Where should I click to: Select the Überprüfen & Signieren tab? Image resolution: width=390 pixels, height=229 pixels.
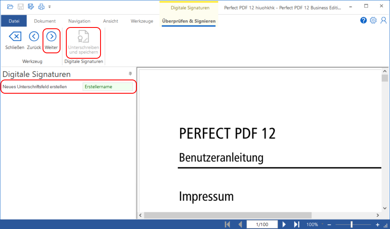(x=189, y=21)
